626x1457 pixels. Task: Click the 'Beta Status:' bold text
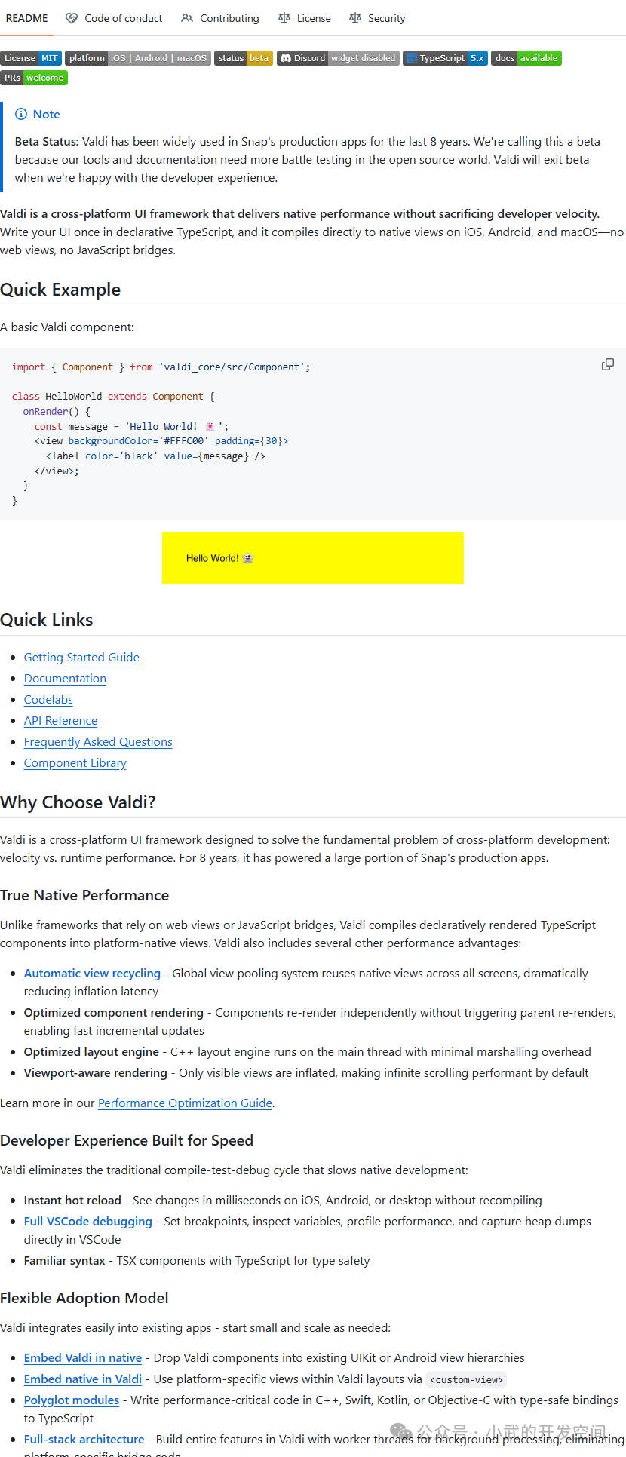47,142
